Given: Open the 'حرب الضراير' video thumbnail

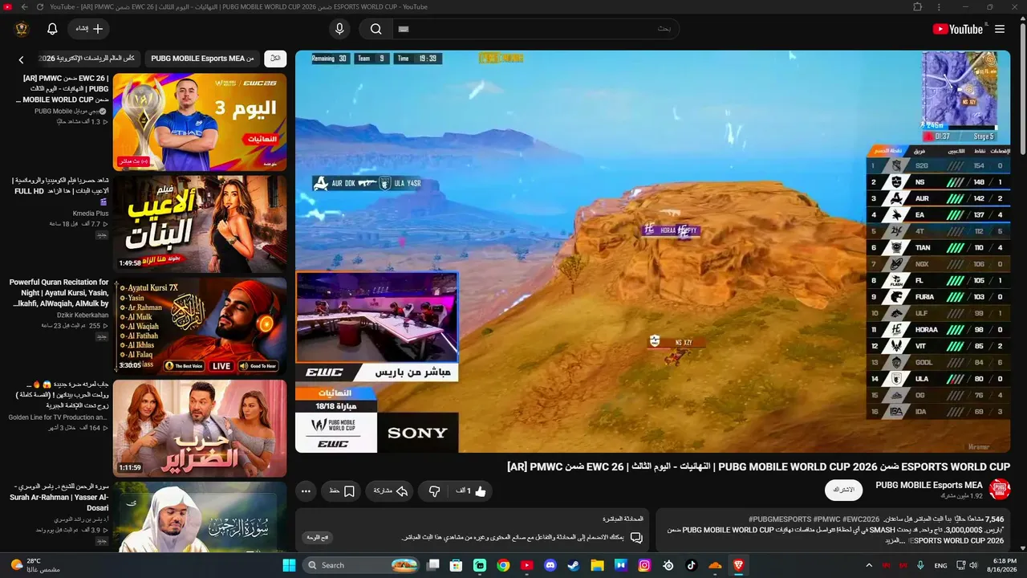Looking at the screenshot, I should (200, 428).
